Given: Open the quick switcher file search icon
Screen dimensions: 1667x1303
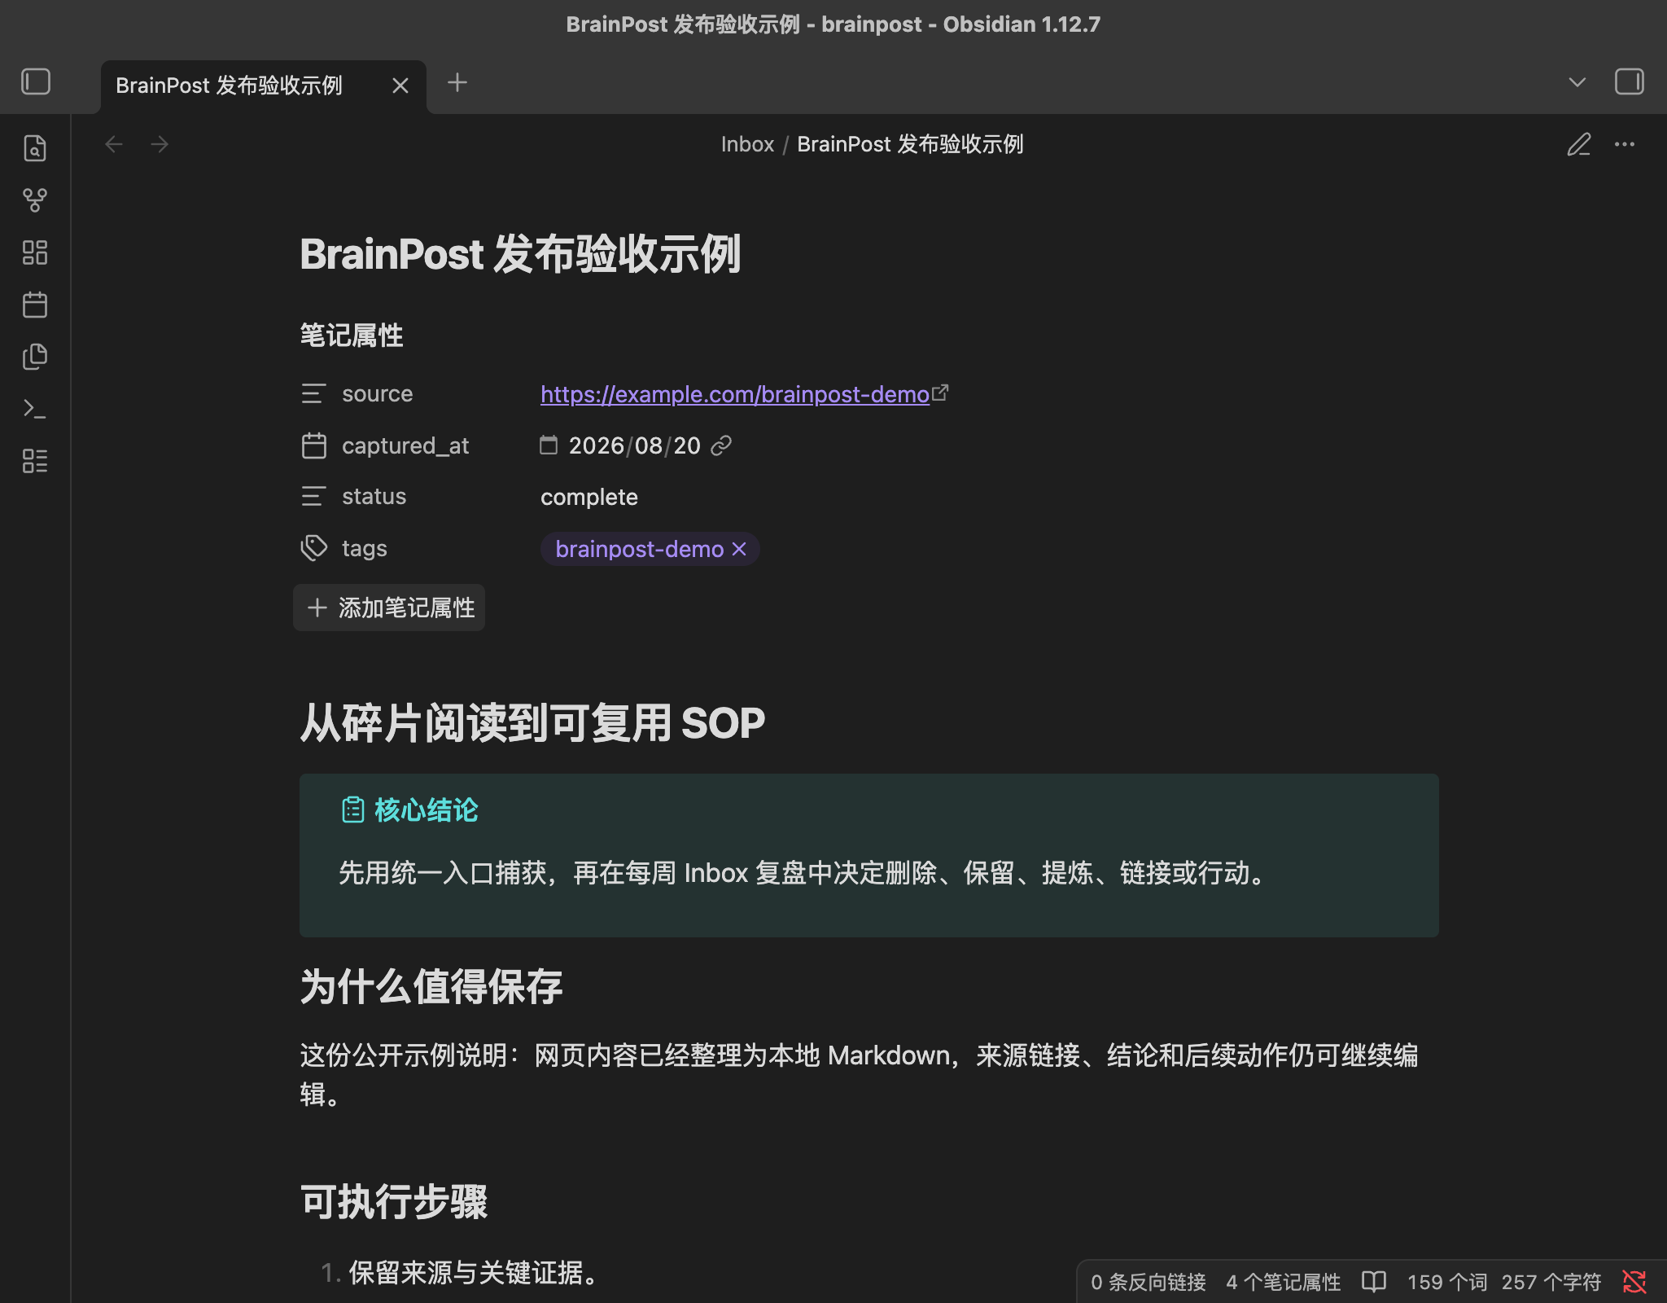Looking at the screenshot, I should (35, 148).
